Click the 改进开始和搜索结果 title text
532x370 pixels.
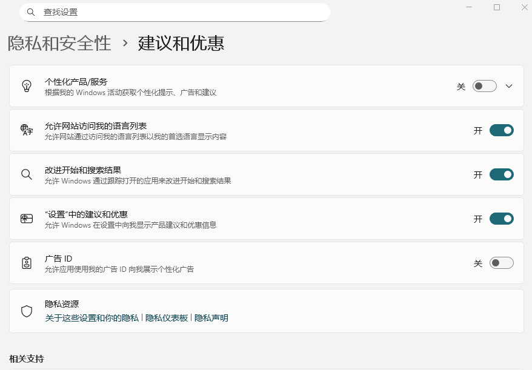pyautogui.click(x=83, y=170)
